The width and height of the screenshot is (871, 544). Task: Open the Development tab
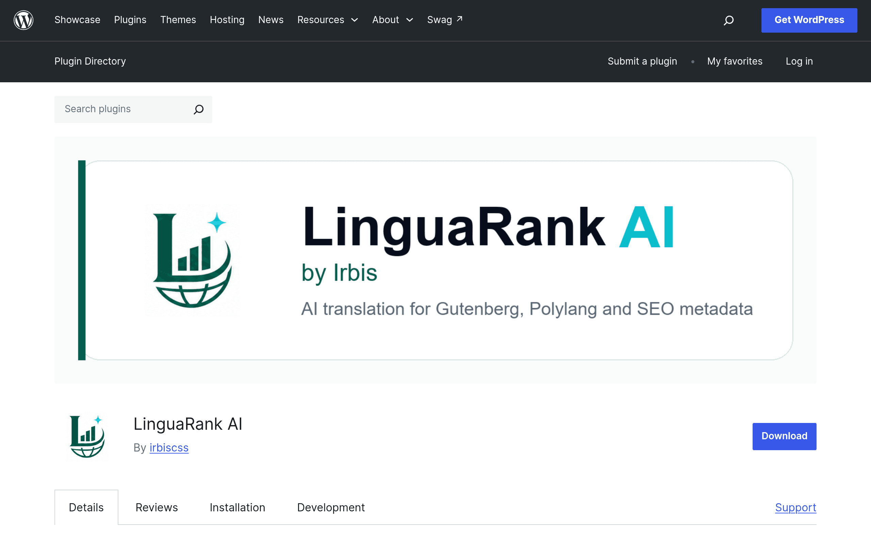pyautogui.click(x=331, y=507)
